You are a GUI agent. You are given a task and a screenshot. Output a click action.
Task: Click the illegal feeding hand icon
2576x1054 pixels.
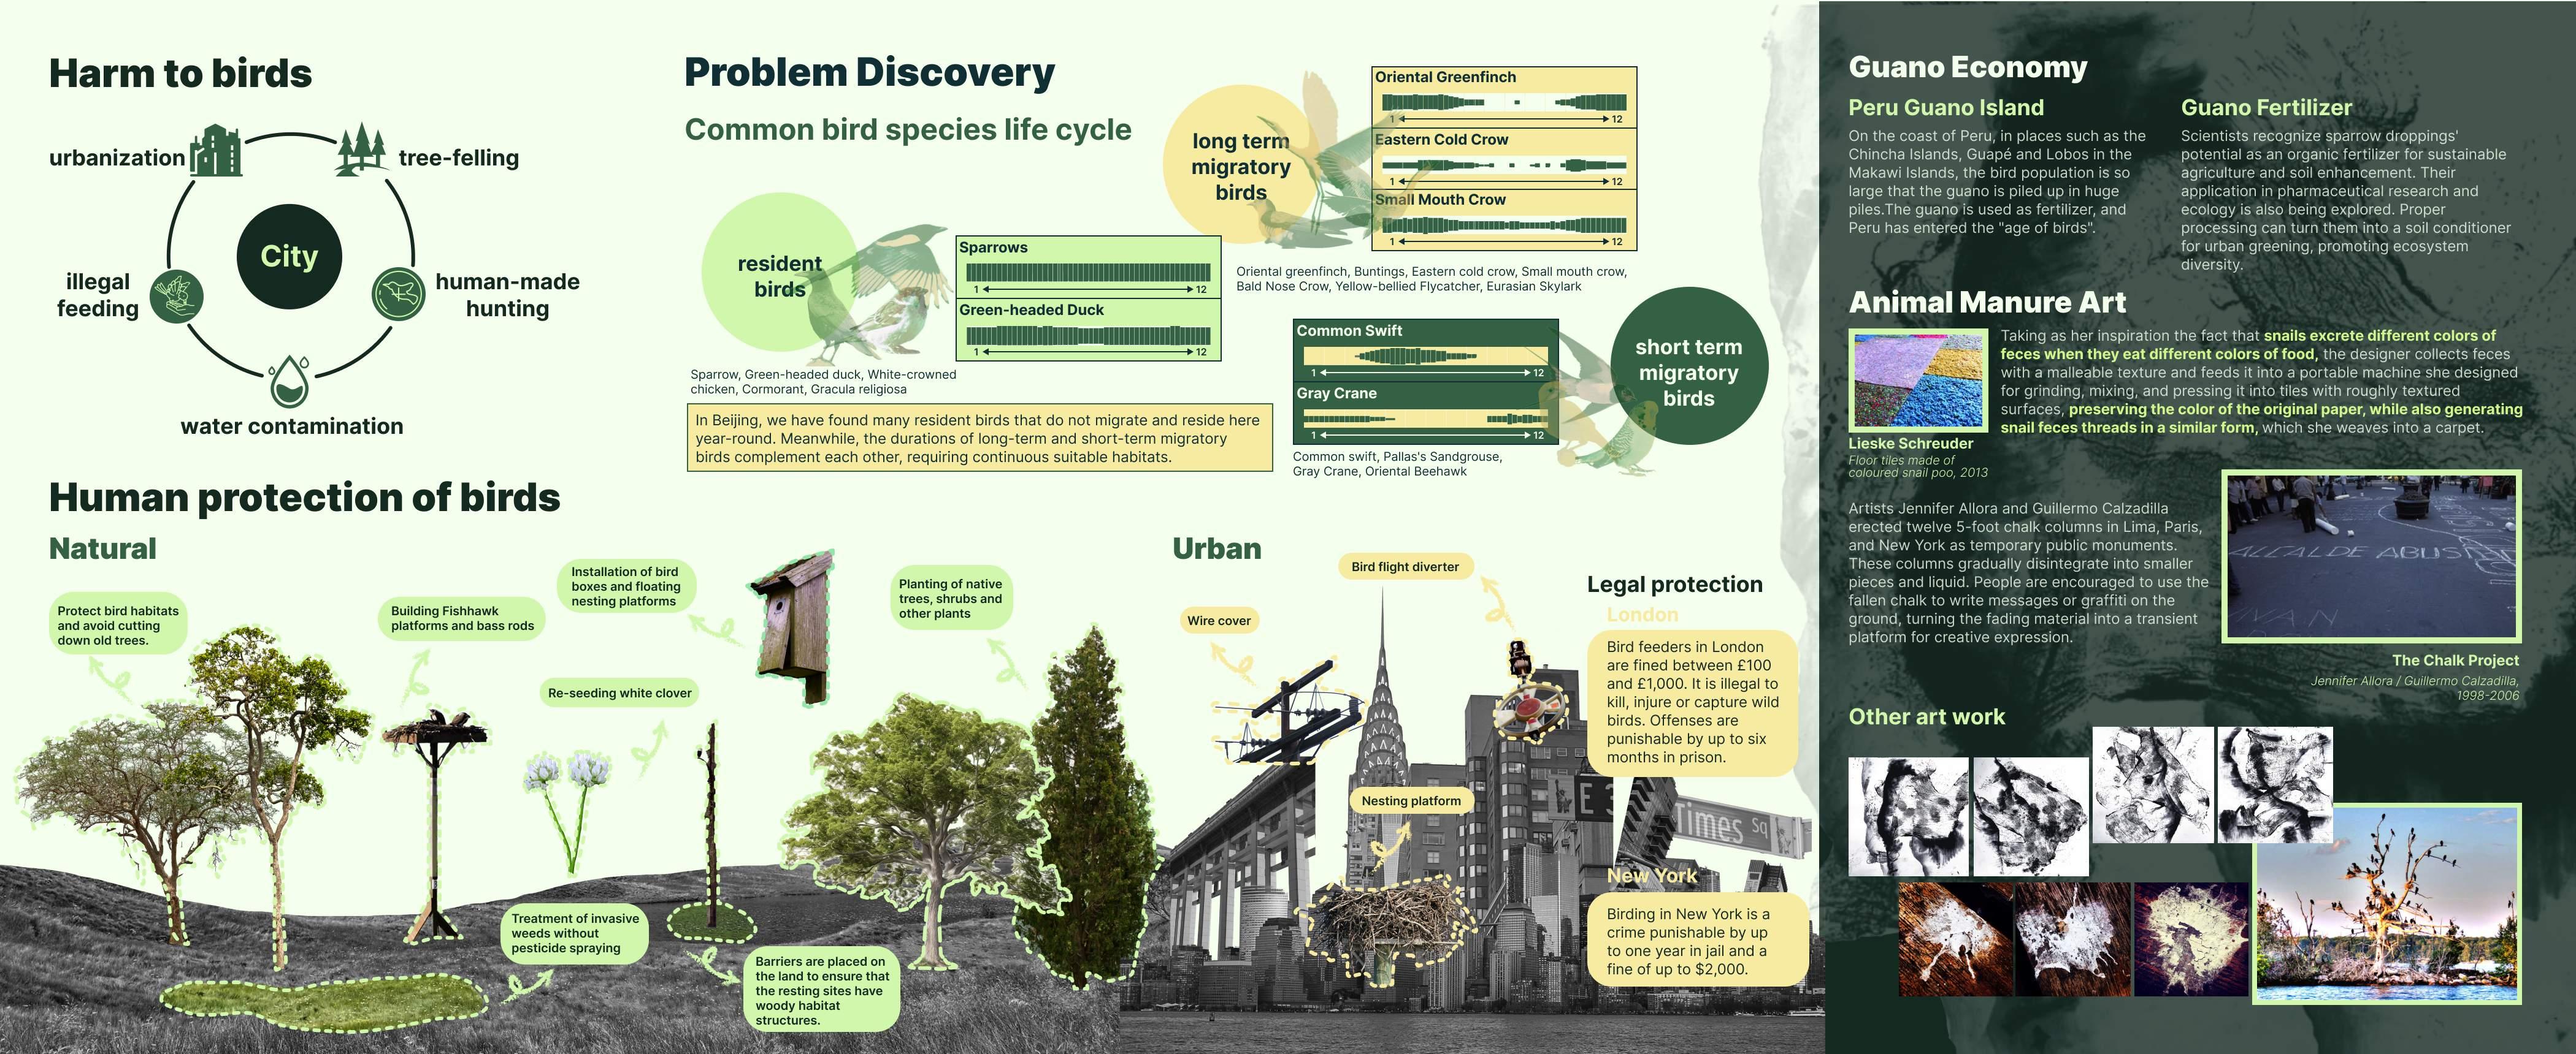coord(177,296)
